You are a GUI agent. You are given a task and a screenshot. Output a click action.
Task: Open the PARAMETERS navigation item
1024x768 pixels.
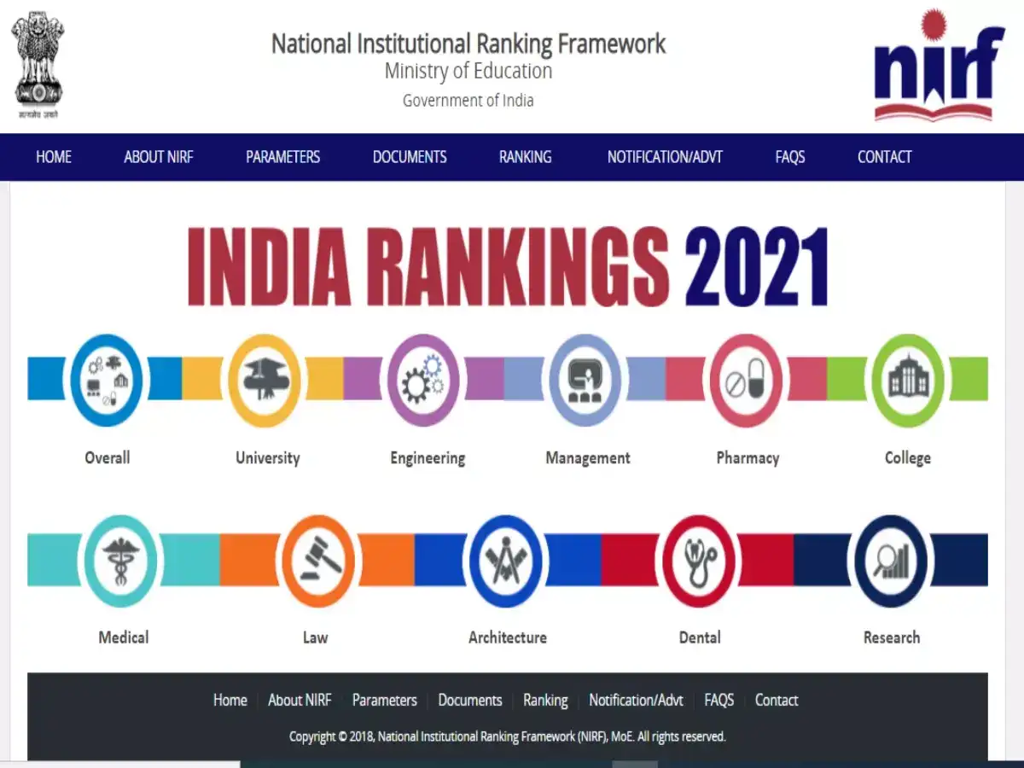click(282, 157)
